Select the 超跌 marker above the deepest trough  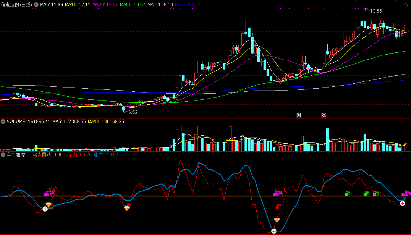278,194
